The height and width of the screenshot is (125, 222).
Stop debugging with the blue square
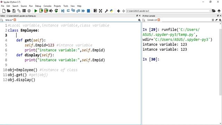[x=88, y=11]
